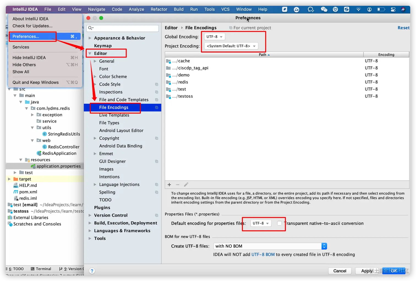Open the Terminal tool window

point(41,269)
